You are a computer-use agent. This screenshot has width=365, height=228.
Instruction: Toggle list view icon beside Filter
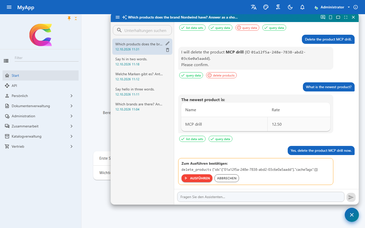[6, 61]
